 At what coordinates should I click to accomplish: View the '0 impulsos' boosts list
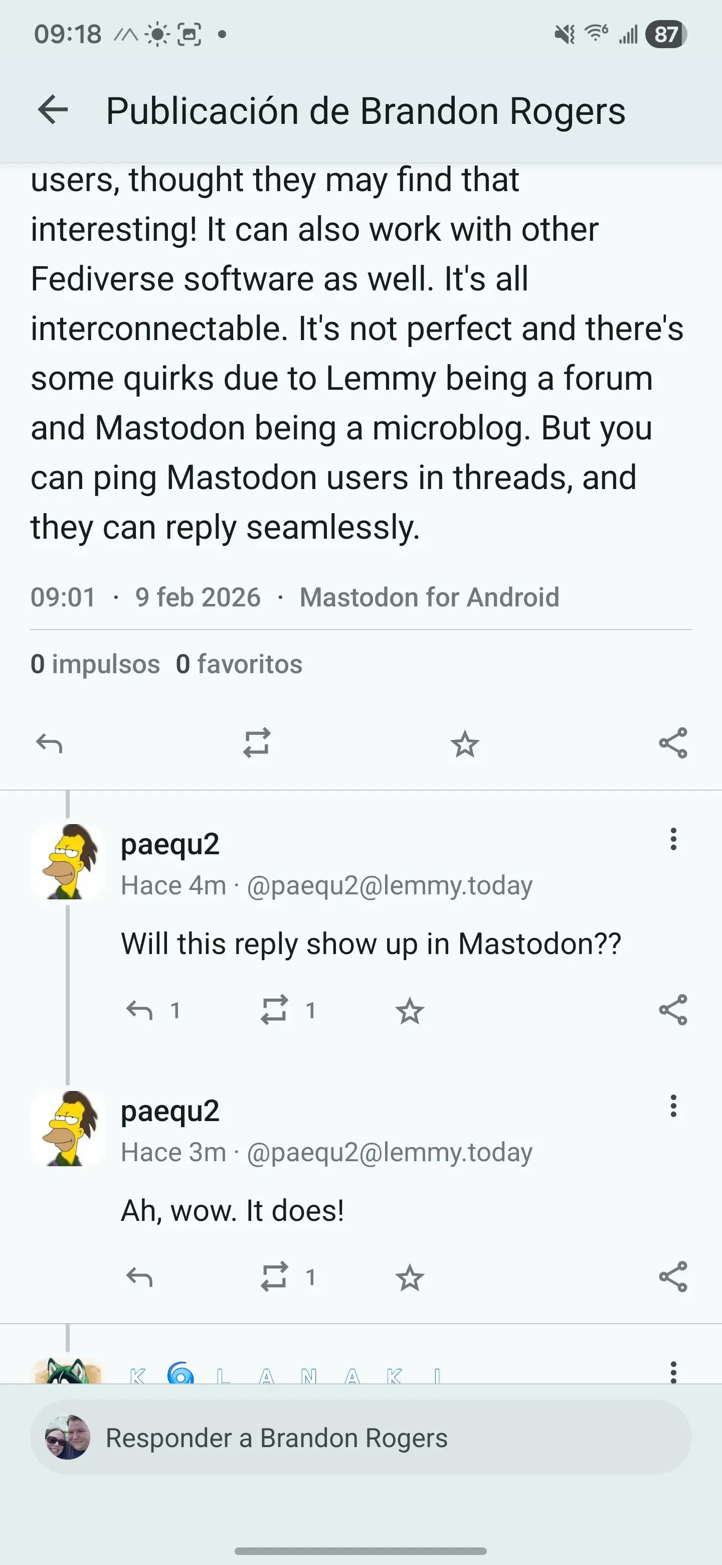point(95,664)
